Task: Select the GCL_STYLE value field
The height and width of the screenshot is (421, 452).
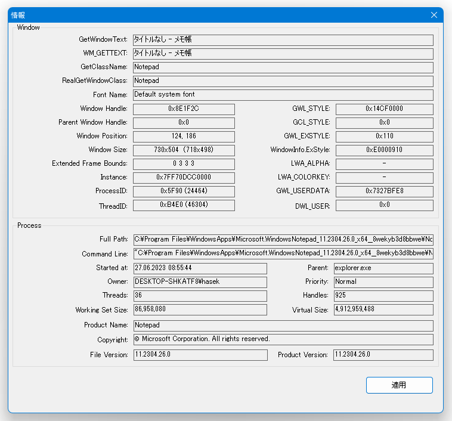Action: tap(385, 123)
